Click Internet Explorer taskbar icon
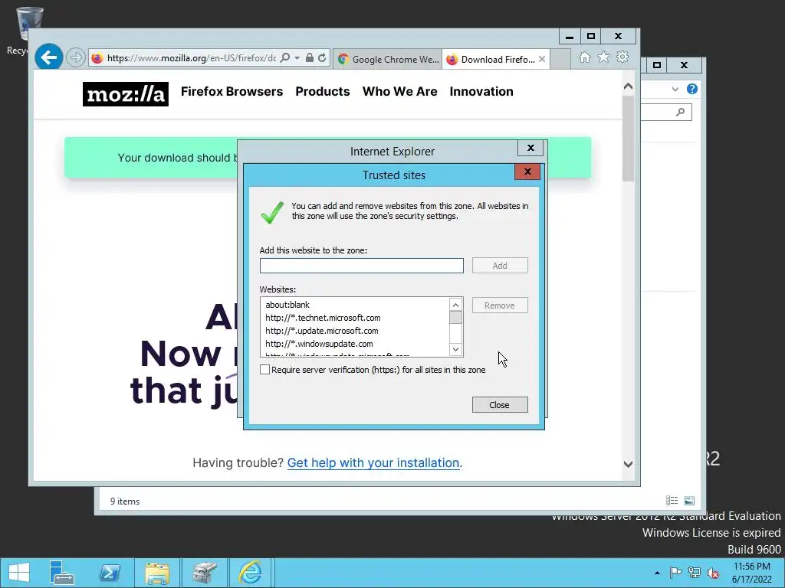Image resolution: width=785 pixels, height=588 pixels. click(250, 573)
